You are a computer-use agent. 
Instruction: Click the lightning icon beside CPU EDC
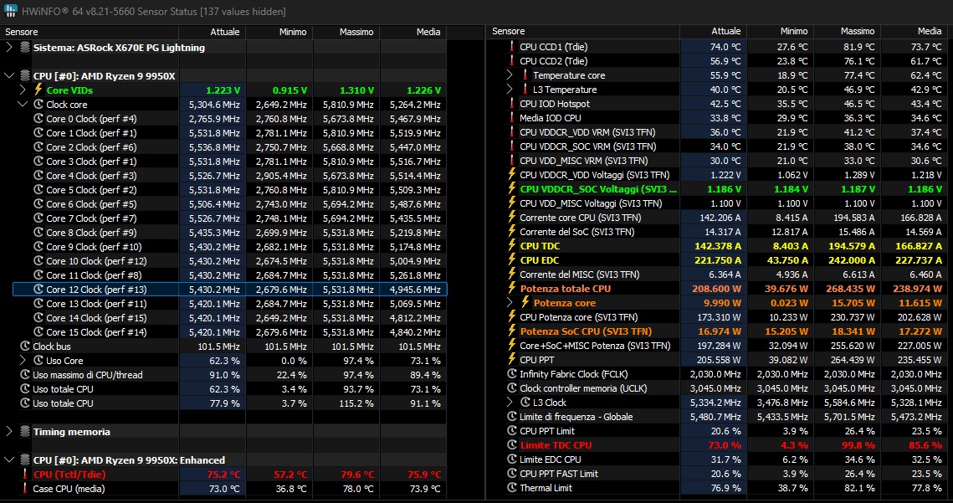(x=512, y=260)
